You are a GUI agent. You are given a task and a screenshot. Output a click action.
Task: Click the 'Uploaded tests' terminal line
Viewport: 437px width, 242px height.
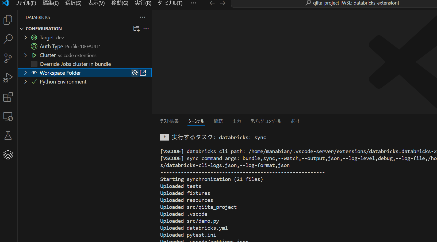(x=181, y=186)
